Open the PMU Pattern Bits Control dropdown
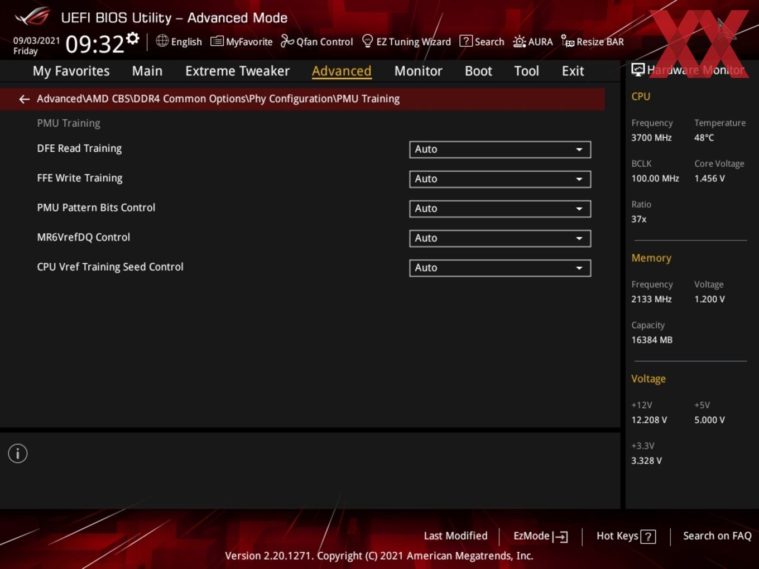Image resolution: width=759 pixels, height=569 pixels. (x=500, y=209)
